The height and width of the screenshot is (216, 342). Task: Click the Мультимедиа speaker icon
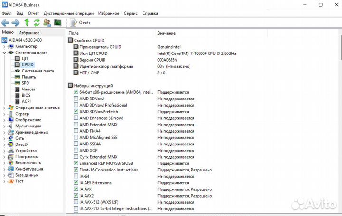pyautogui.click(x=10, y=126)
